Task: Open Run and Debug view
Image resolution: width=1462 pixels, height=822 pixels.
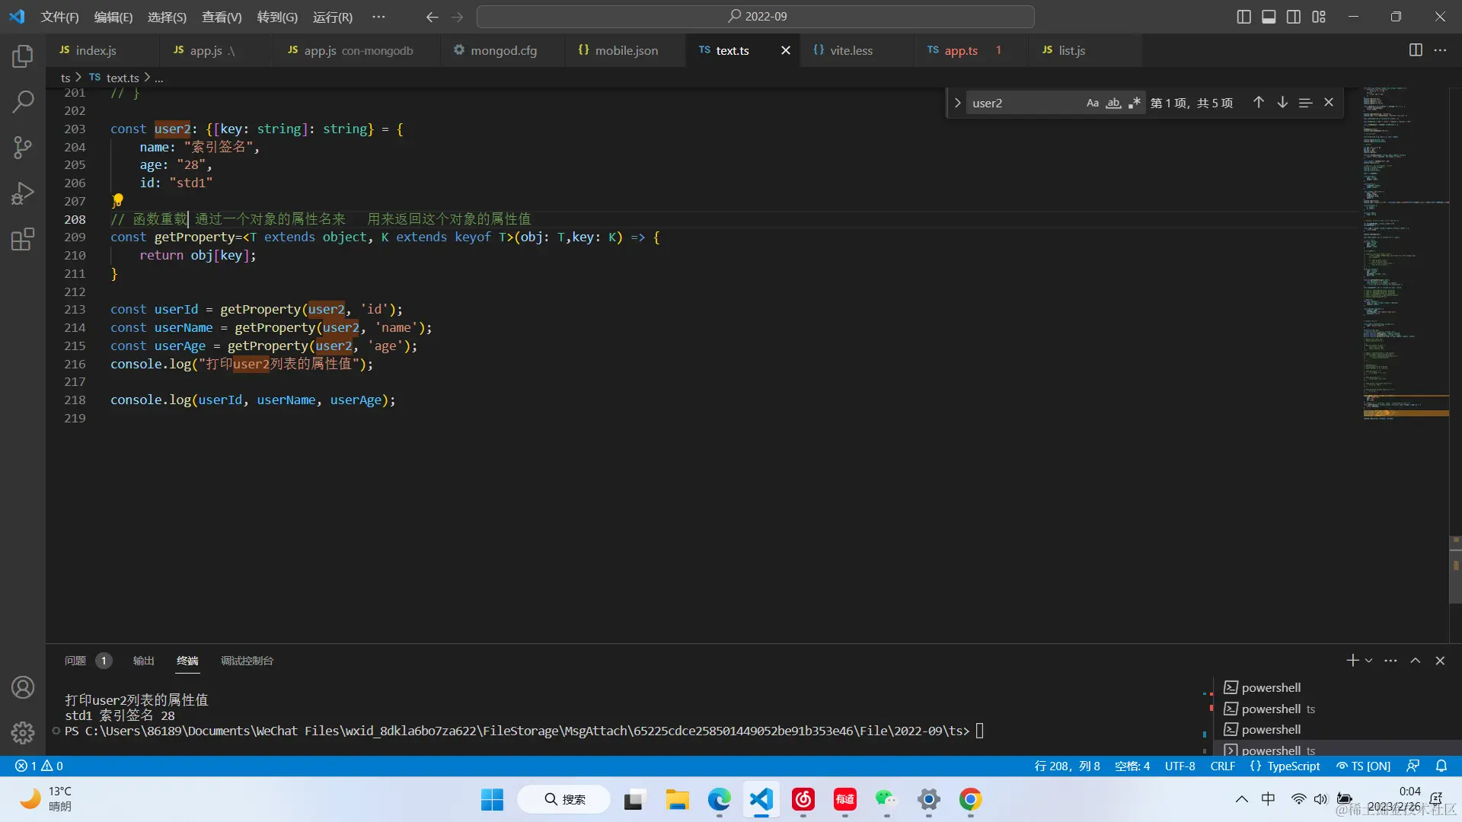Action: click(23, 193)
